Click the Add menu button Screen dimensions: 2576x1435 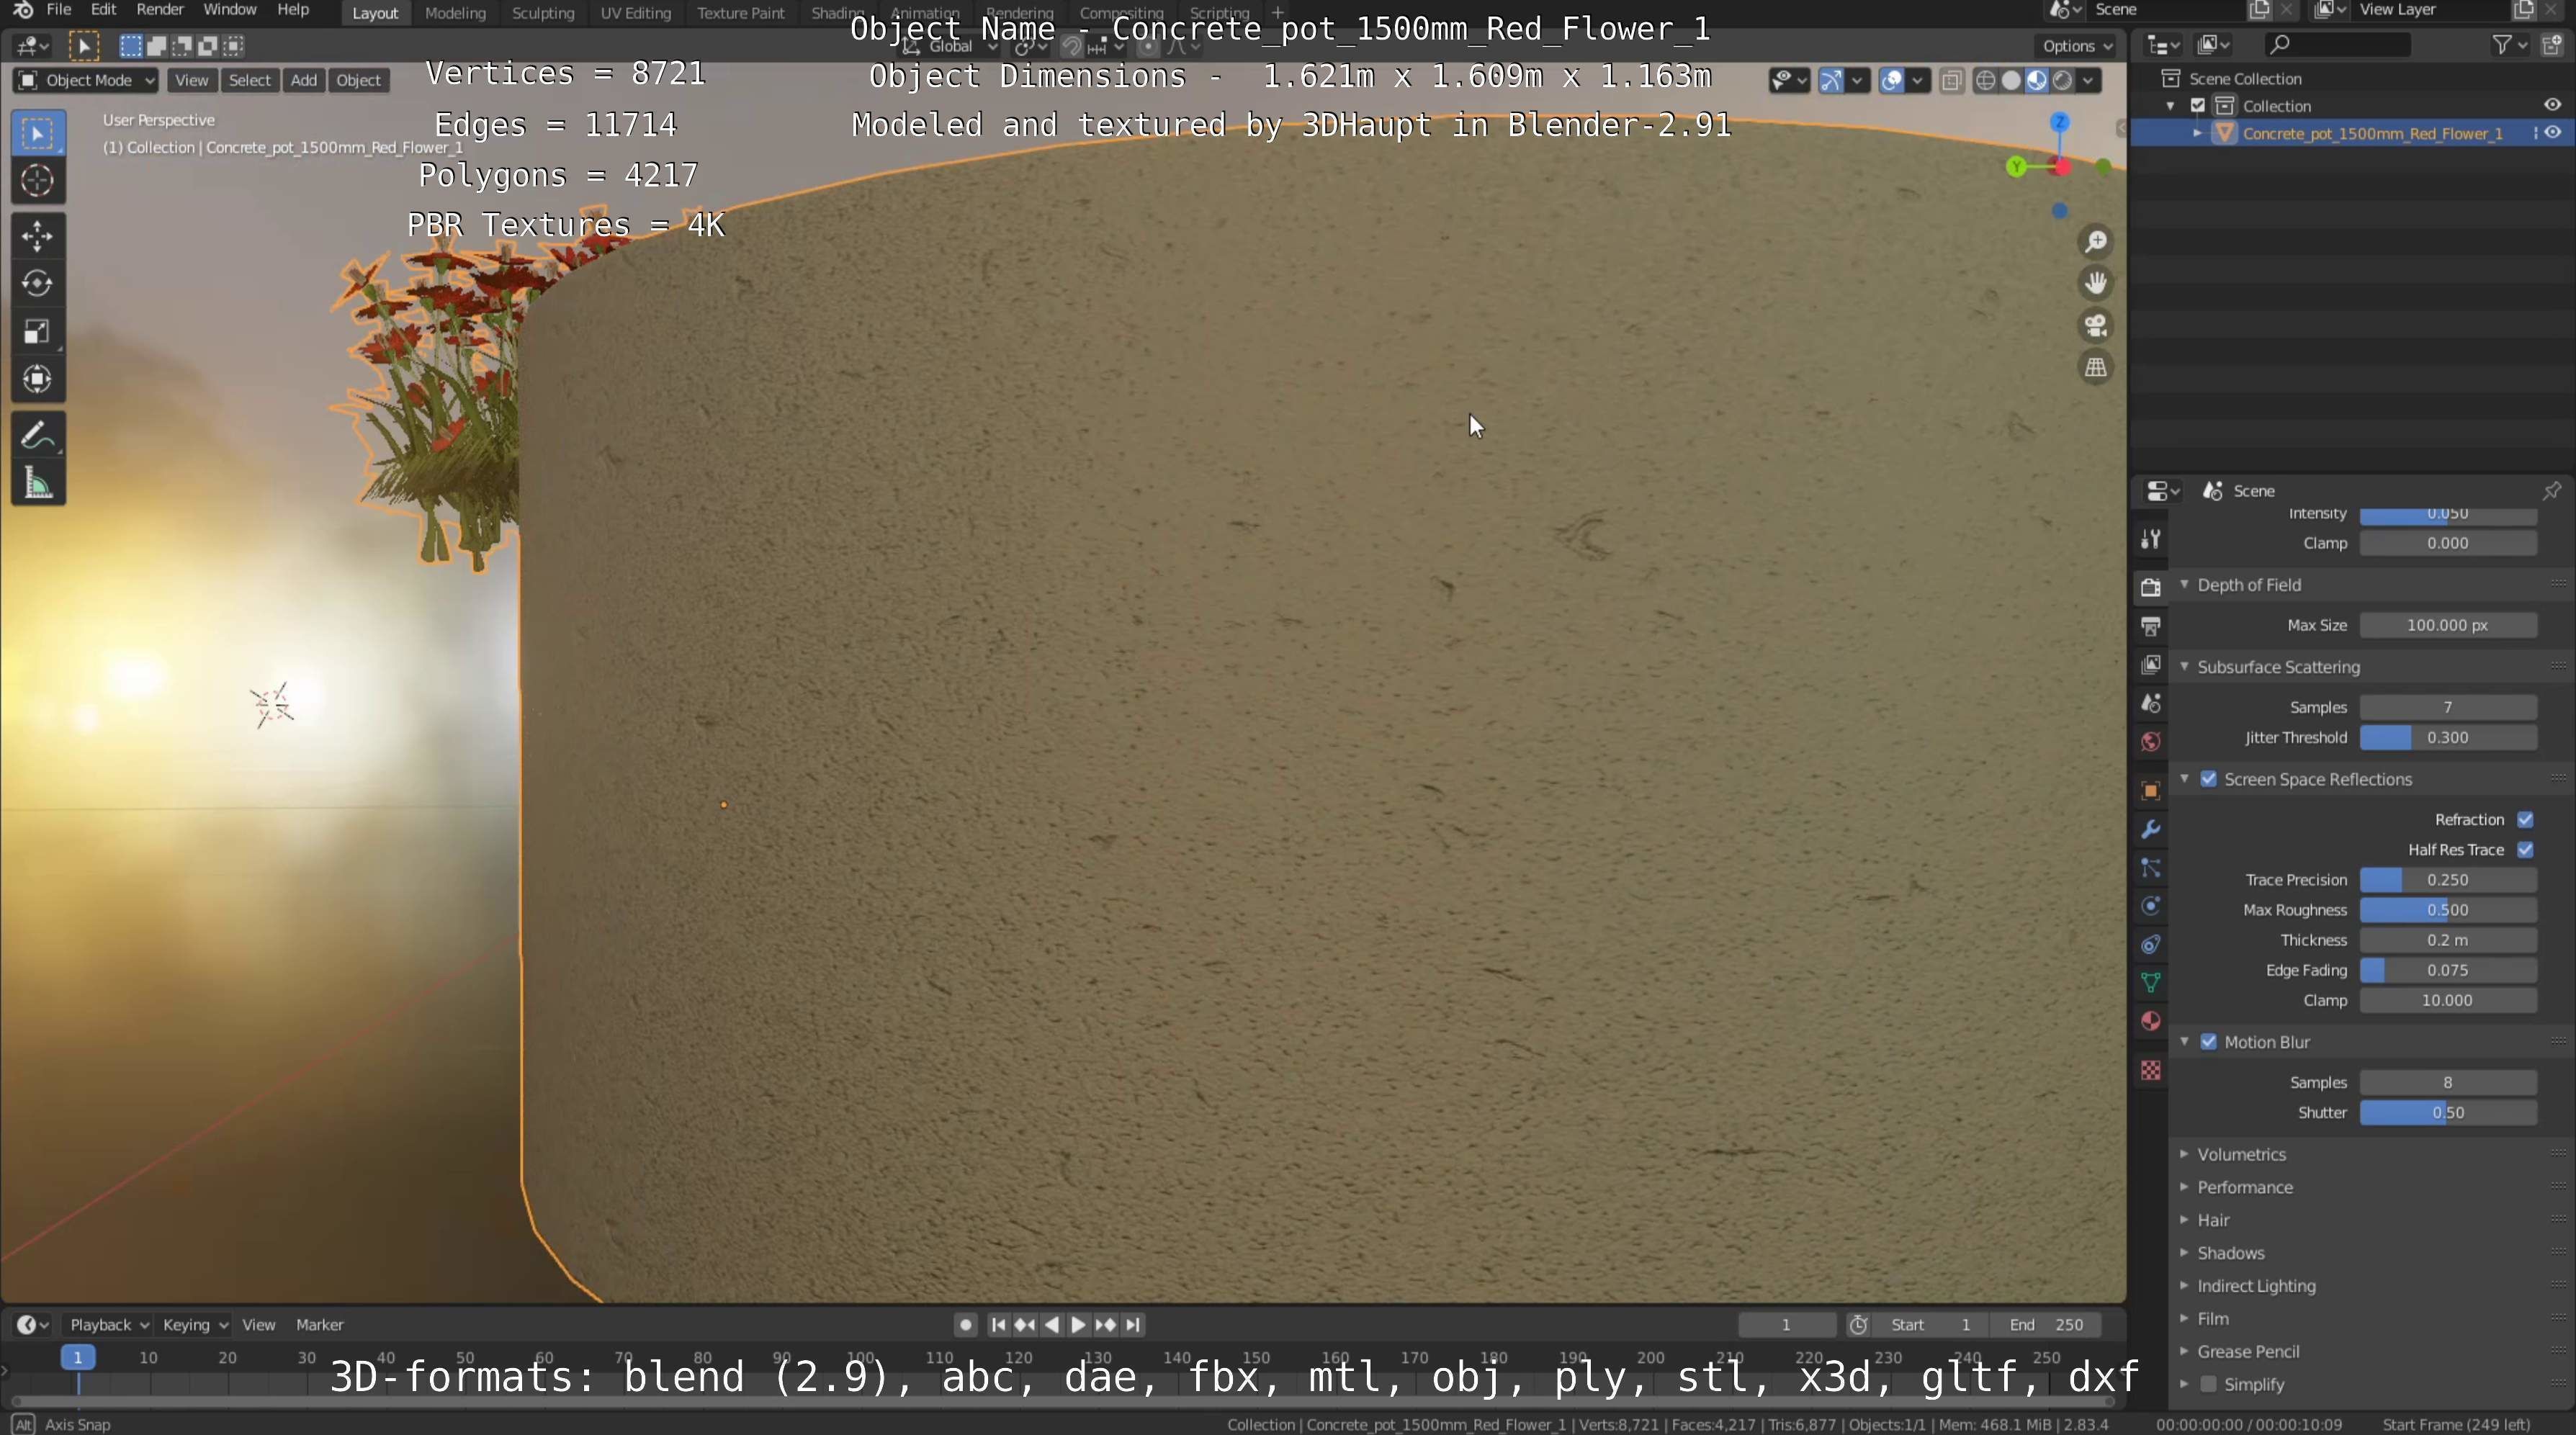coord(303,80)
